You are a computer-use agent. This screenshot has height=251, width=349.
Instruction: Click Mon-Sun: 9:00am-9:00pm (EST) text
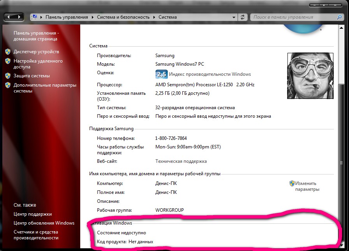tap(188, 147)
